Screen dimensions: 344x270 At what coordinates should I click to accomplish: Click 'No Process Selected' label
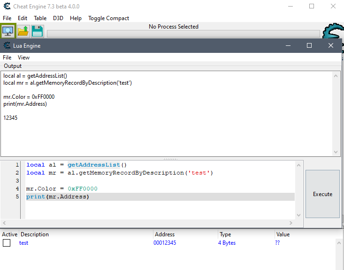click(x=174, y=27)
